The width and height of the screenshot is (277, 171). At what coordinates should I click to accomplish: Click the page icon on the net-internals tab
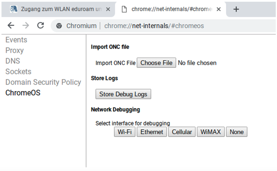(x=124, y=9)
